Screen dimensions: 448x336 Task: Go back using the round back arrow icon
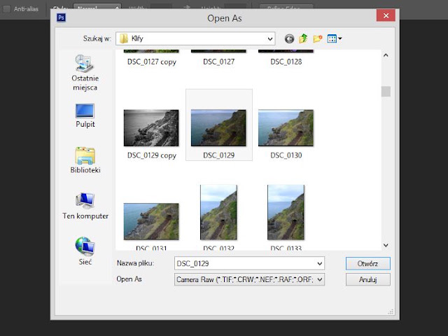[289, 38]
